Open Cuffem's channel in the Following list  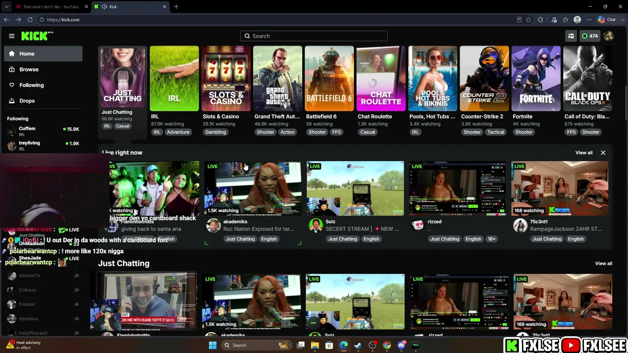[x=43, y=131]
